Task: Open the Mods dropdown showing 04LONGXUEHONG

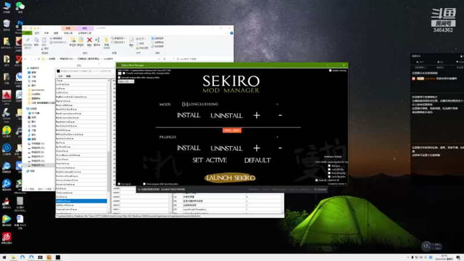Action: pos(230,104)
